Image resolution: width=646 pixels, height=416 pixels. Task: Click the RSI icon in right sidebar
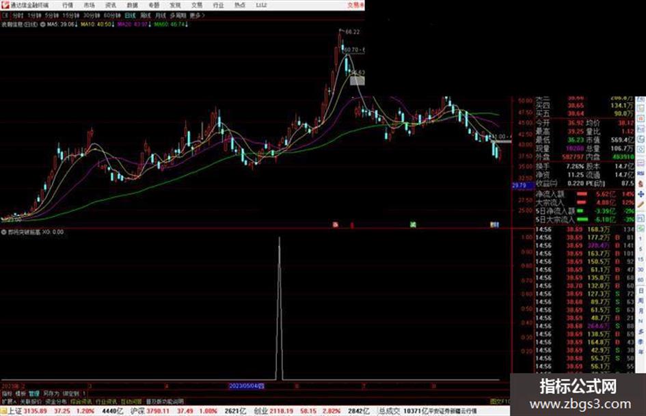(641, 174)
